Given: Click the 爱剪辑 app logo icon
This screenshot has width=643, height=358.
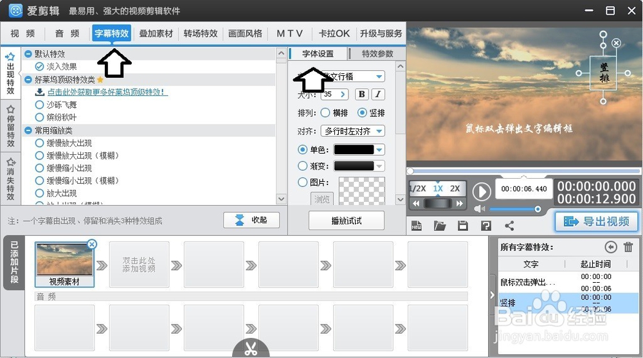Looking at the screenshot, I should (x=15, y=10).
